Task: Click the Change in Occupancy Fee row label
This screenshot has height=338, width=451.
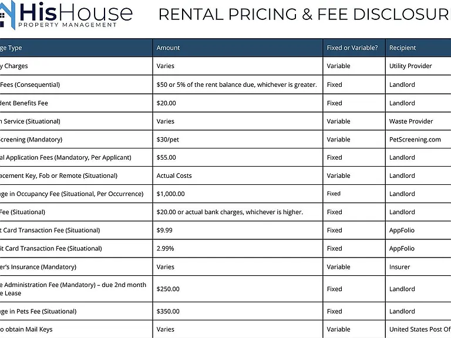Action: click(72, 194)
